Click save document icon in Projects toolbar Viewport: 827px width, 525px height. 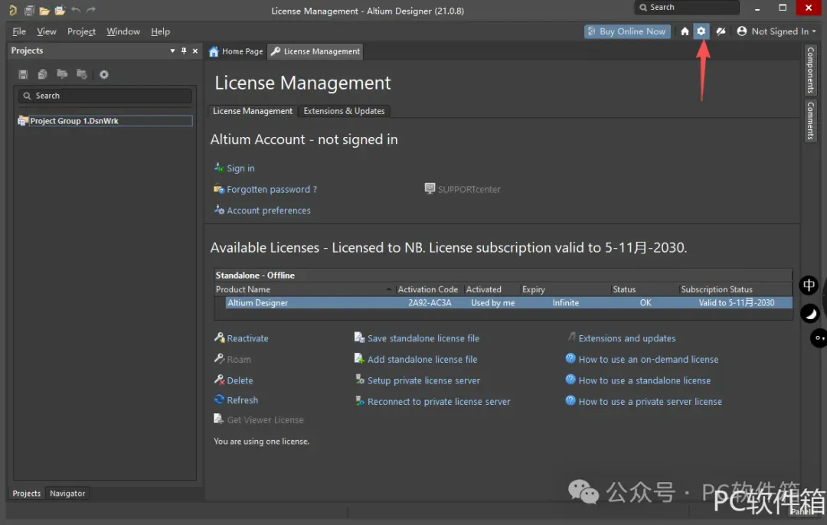[x=23, y=74]
